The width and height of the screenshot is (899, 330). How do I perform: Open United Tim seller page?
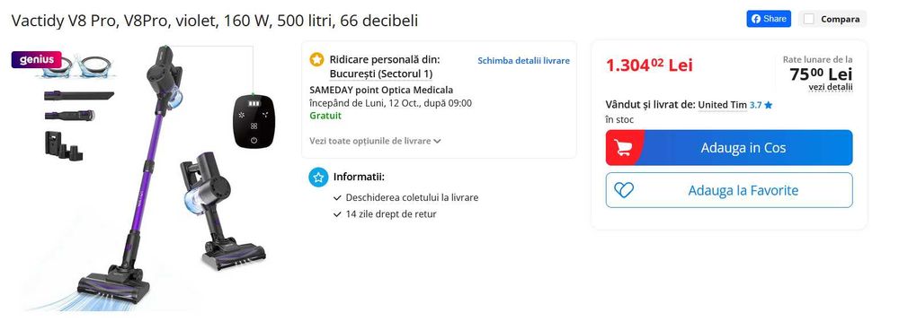tap(722, 105)
